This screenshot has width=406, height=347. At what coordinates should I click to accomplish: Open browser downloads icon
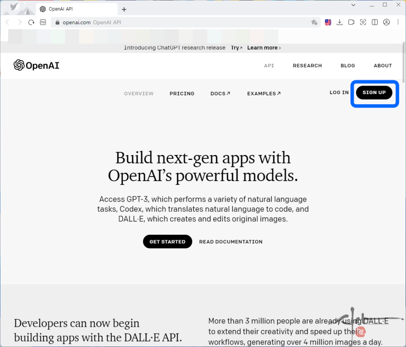click(x=339, y=22)
